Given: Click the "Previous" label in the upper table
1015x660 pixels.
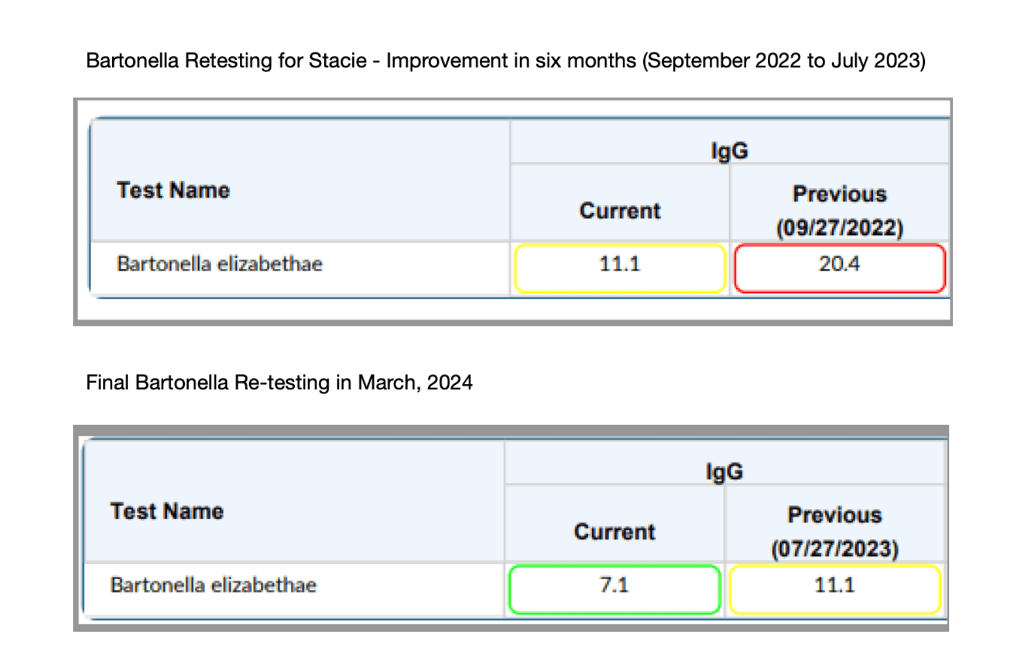Looking at the screenshot, I should tap(839, 194).
